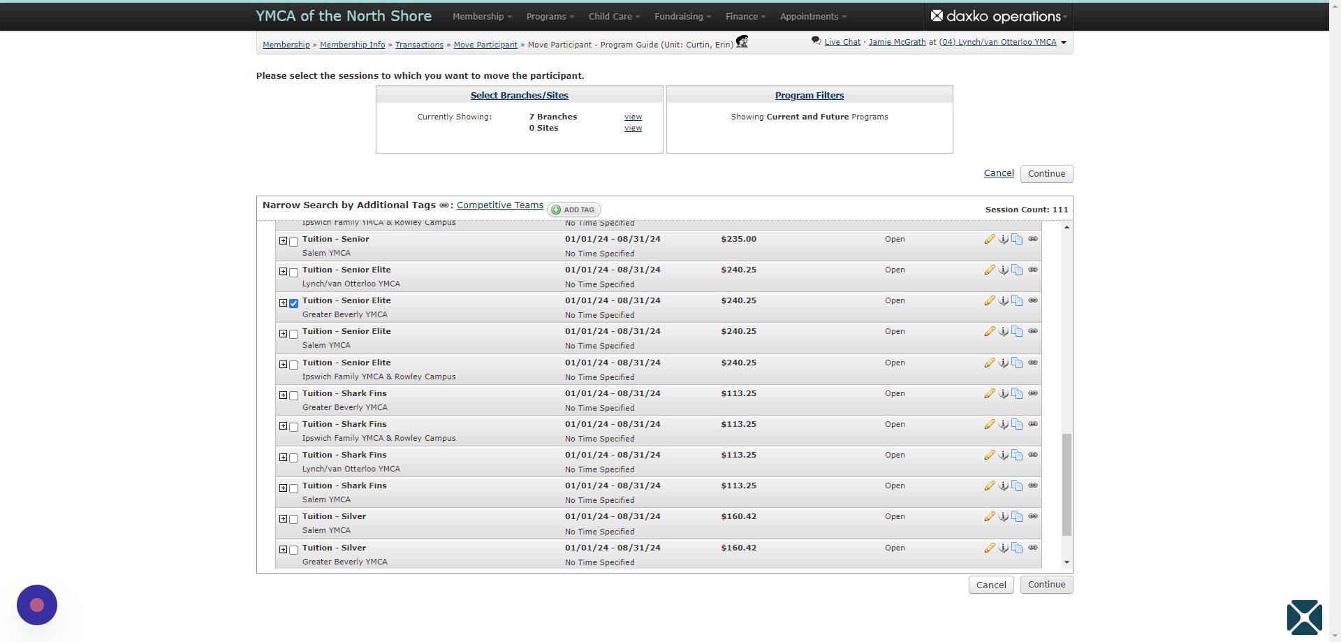Open the Fundraising menu
1341x642 pixels.
coord(682,16)
